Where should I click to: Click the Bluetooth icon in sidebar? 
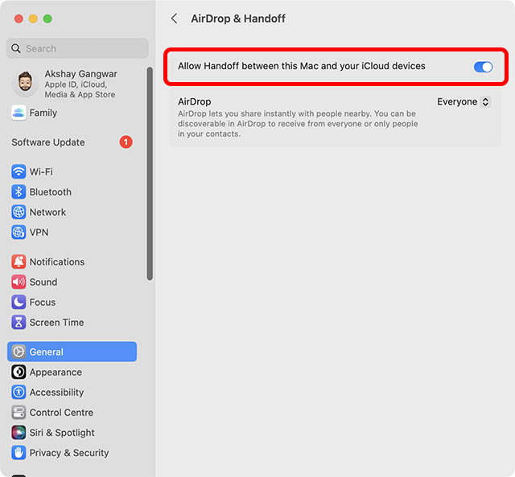point(19,192)
